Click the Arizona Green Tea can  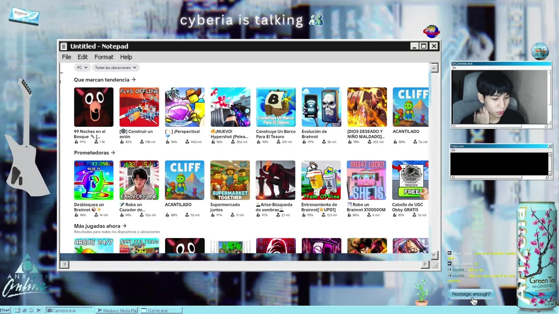click(x=536, y=255)
